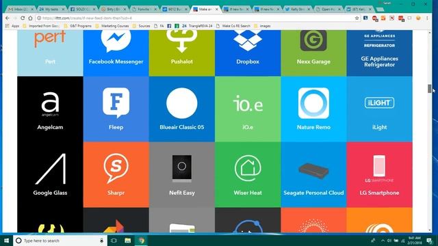The image size is (438, 246).
Task: Open the SOLD Facebook tab
Action: [82, 9]
